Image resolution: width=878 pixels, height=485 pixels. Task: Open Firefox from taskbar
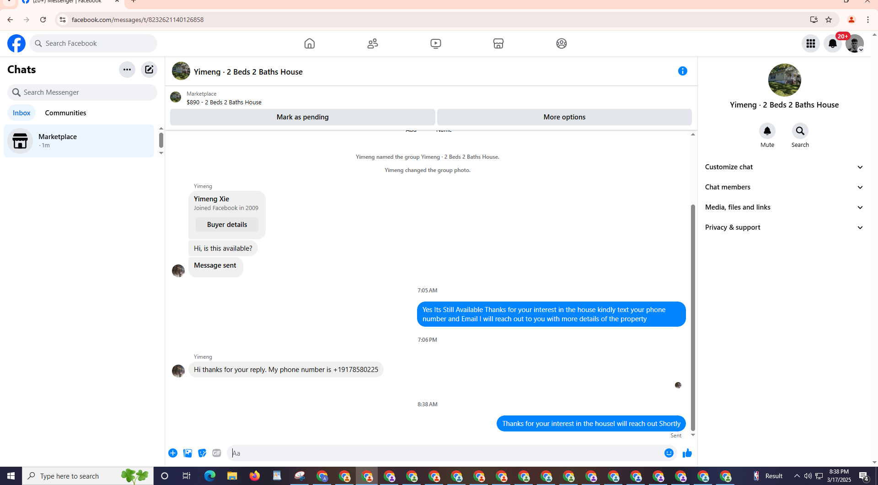coord(255,476)
